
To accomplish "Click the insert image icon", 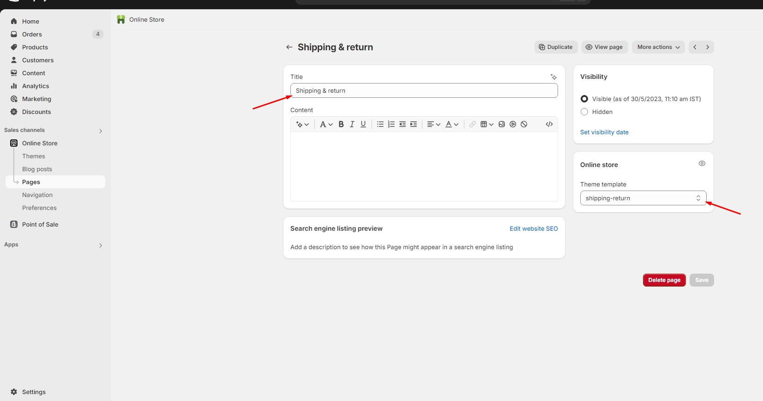I will (x=502, y=124).
